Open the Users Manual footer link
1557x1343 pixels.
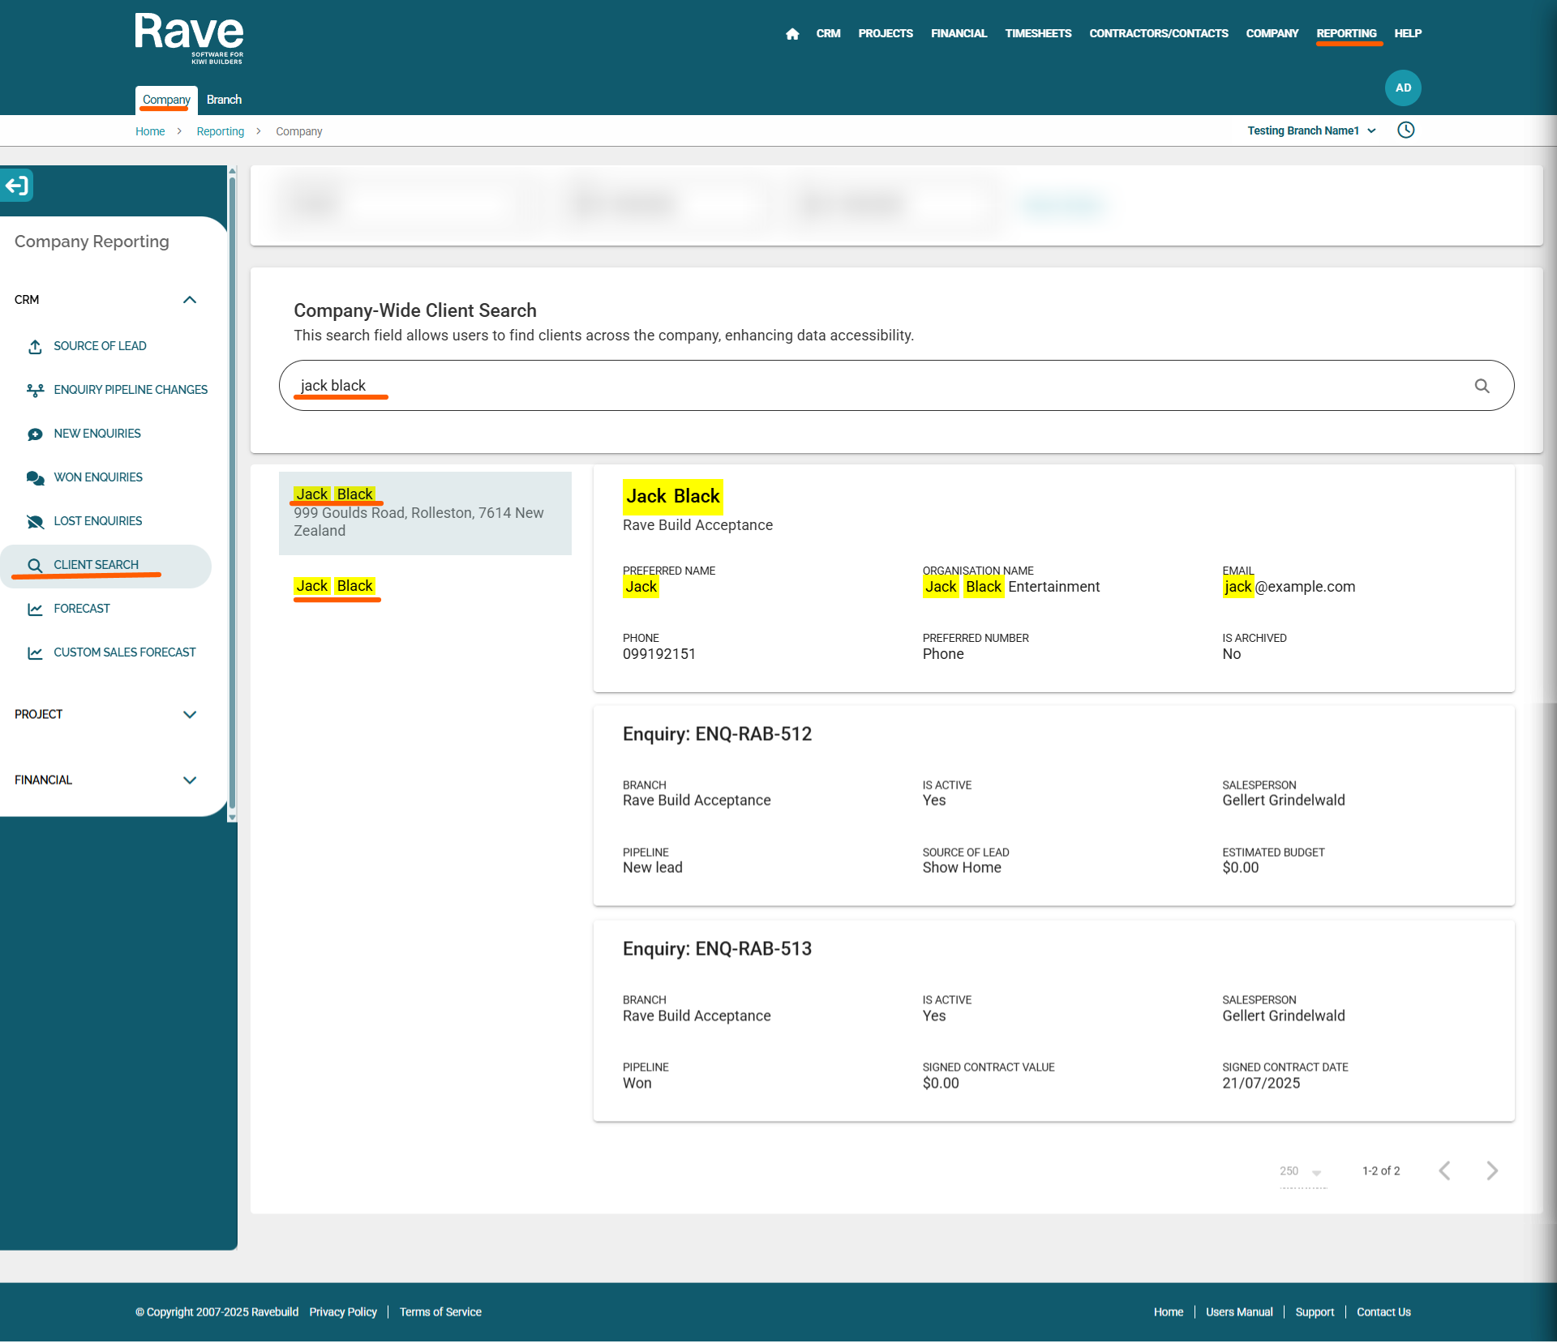(x=1239, y=1312)
